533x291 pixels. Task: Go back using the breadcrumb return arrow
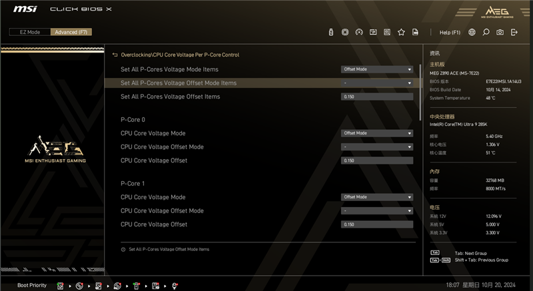click(x=115, y=55)
